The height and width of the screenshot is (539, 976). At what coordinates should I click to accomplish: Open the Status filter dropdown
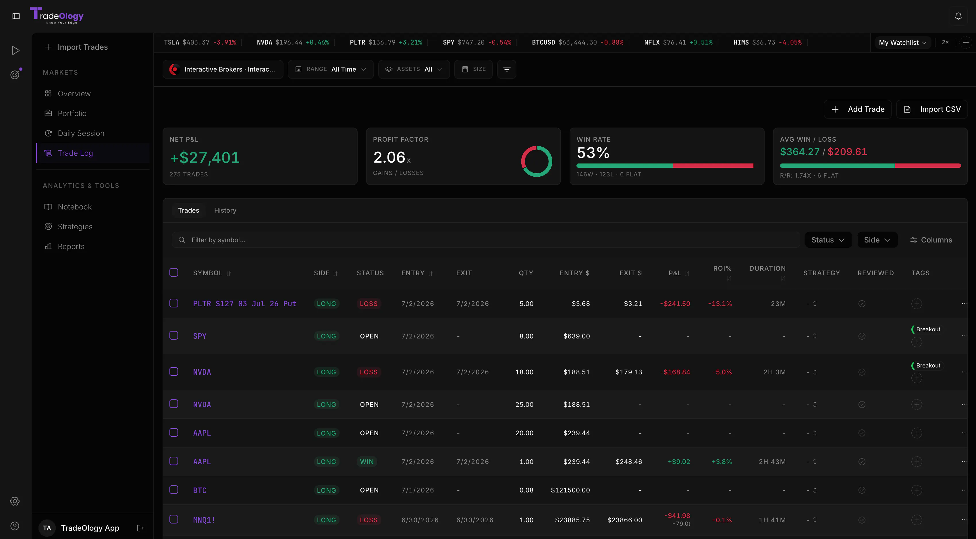(828, 240)
